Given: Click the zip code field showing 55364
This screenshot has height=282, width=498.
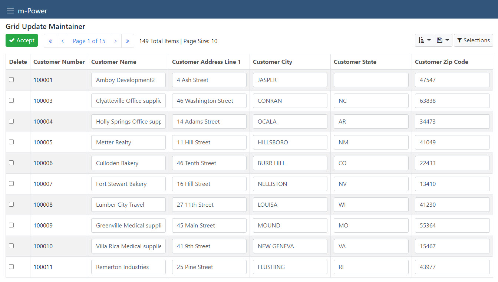Looking at the screenshot, I should (452, 226).
